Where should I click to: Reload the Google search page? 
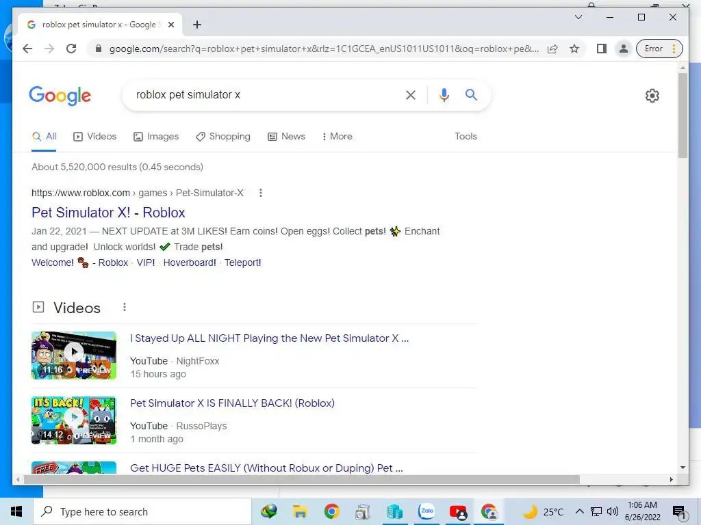pos(71,49)
